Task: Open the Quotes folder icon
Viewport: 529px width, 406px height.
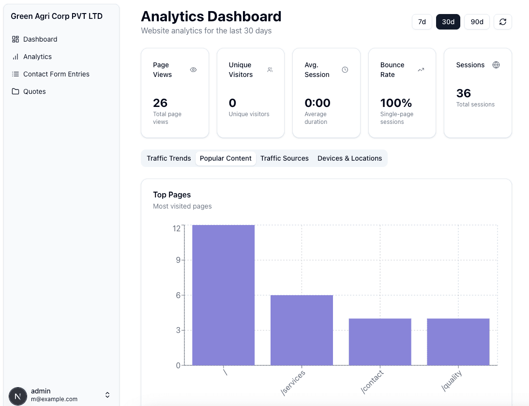Action: click(16, 91)
